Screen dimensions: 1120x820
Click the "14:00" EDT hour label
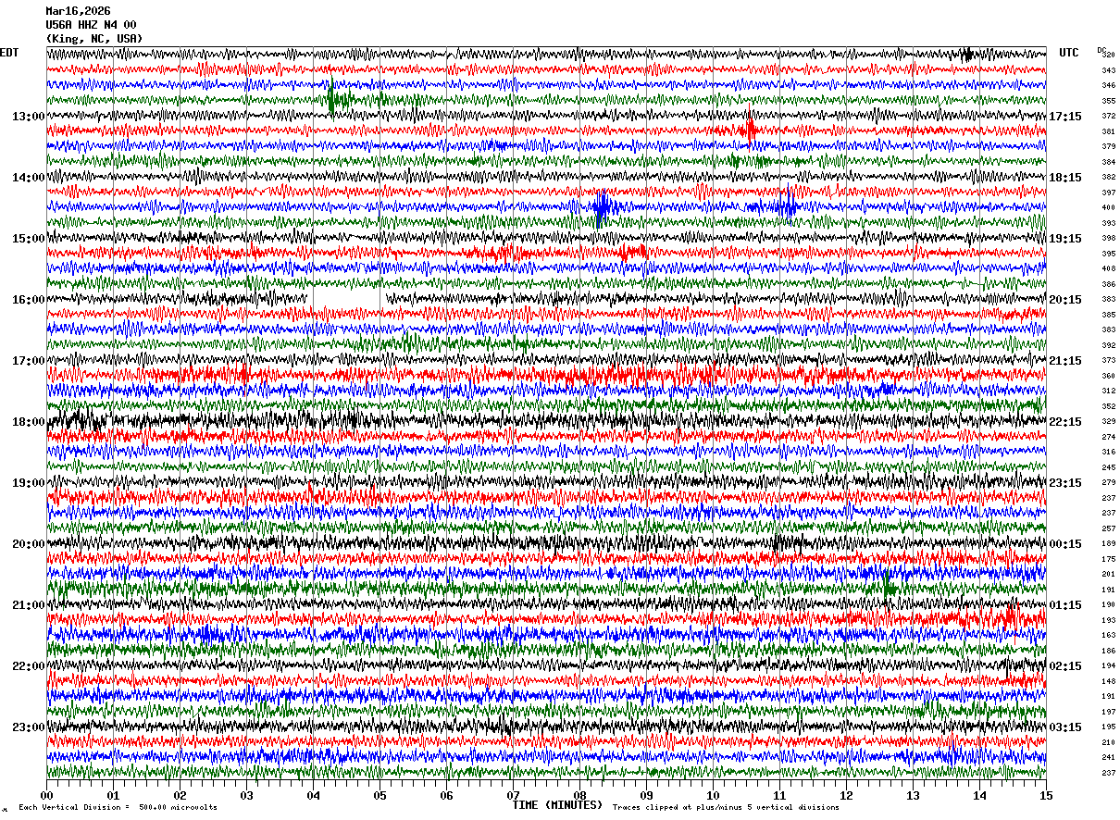pyautogui.click(x=28, y=177)
